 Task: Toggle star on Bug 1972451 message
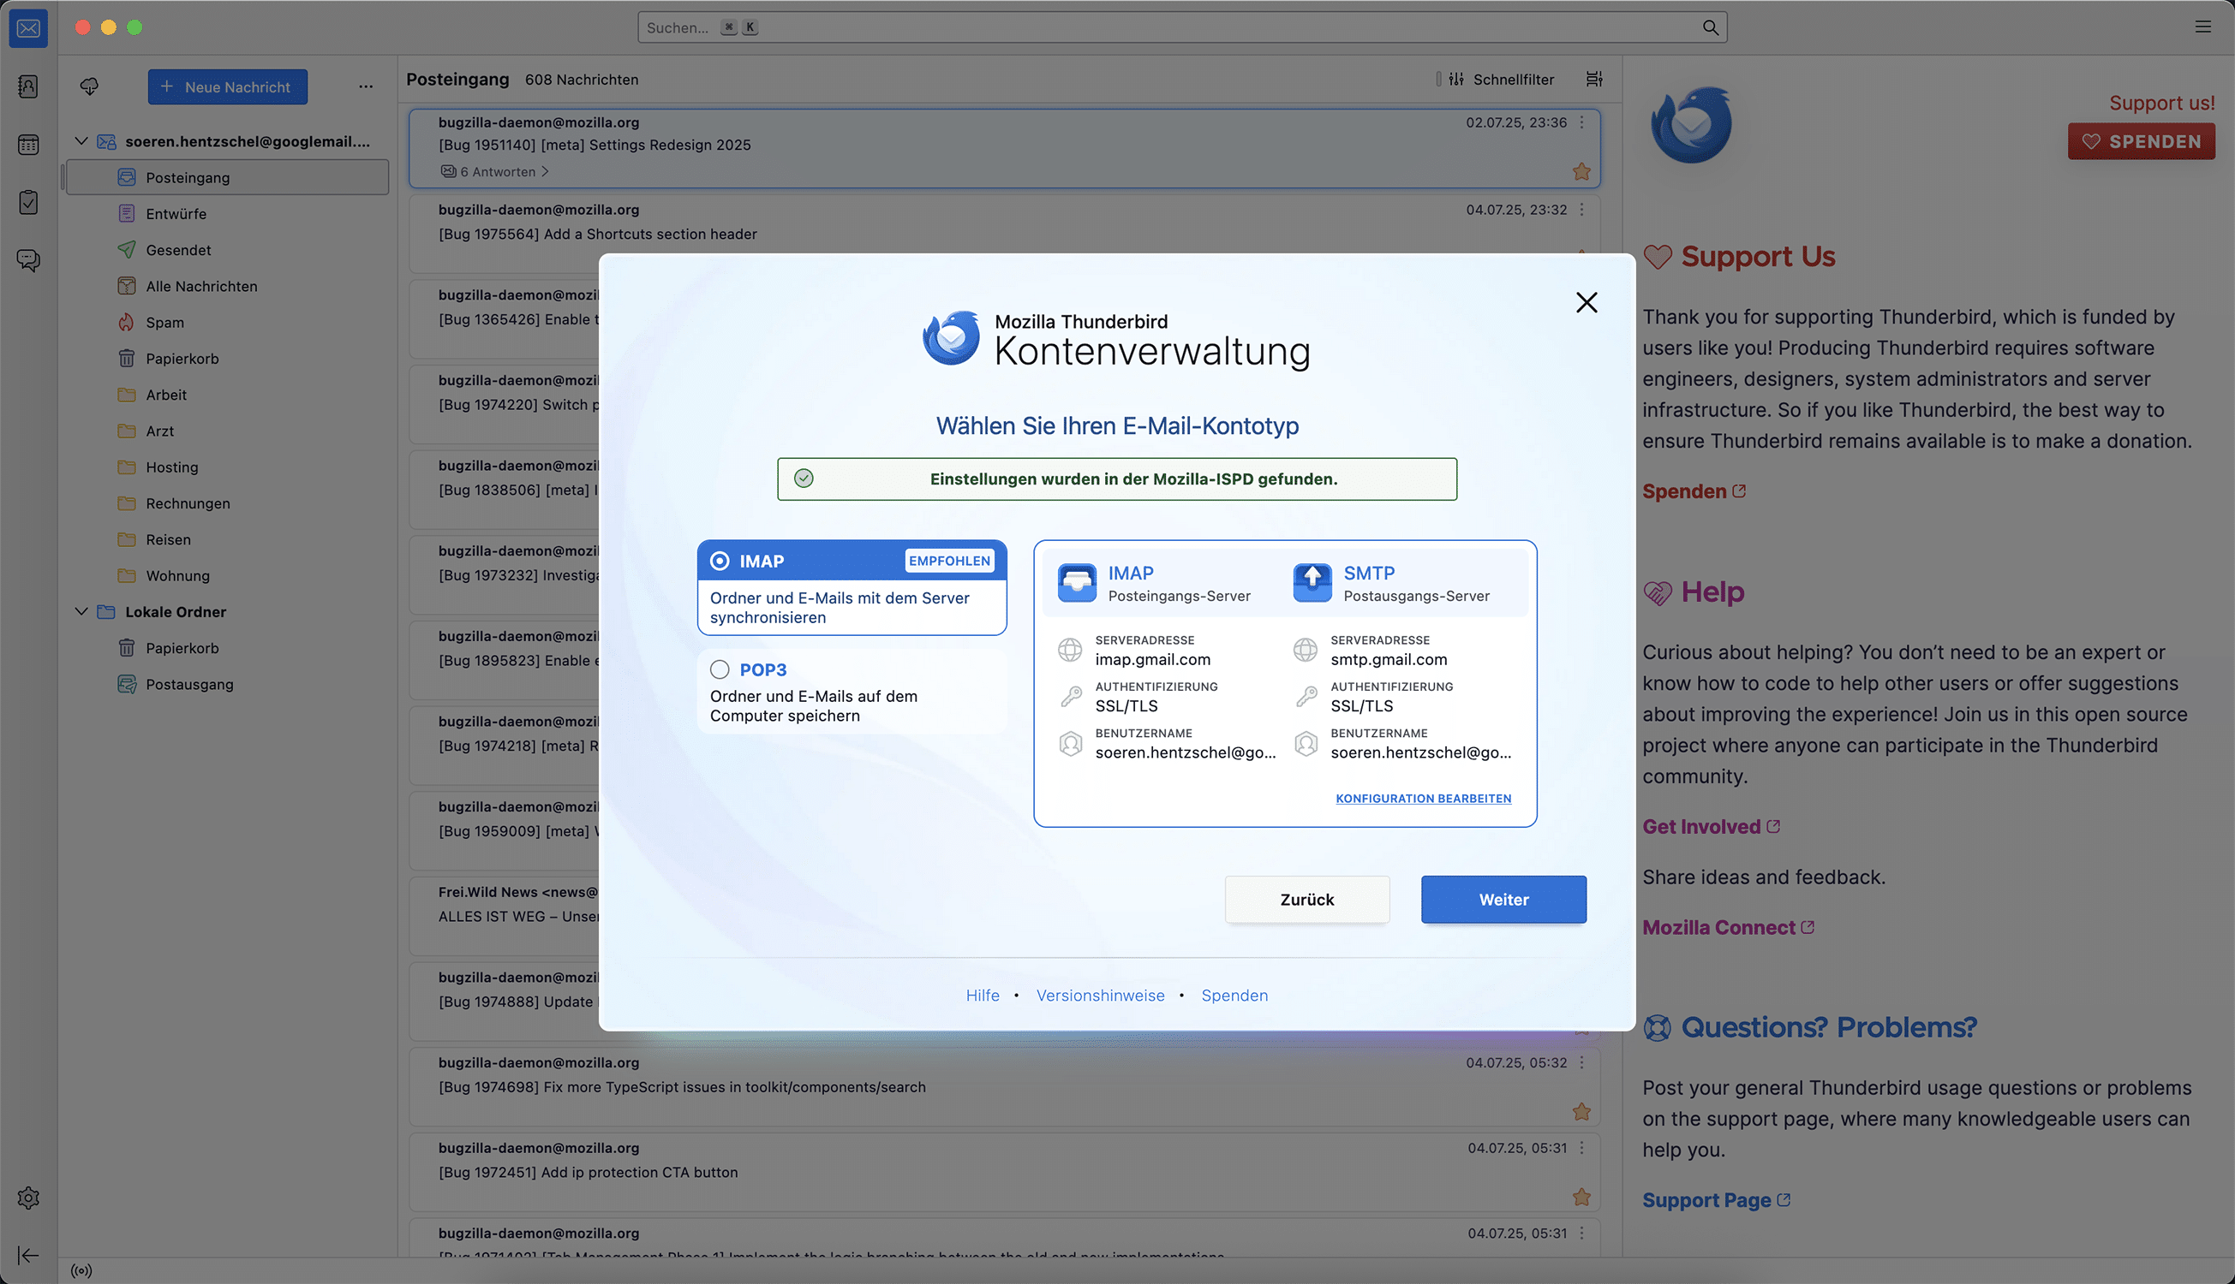click(1581, 1197)
